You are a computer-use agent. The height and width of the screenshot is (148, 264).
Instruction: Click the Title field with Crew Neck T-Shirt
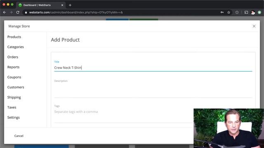pos(153,68)
